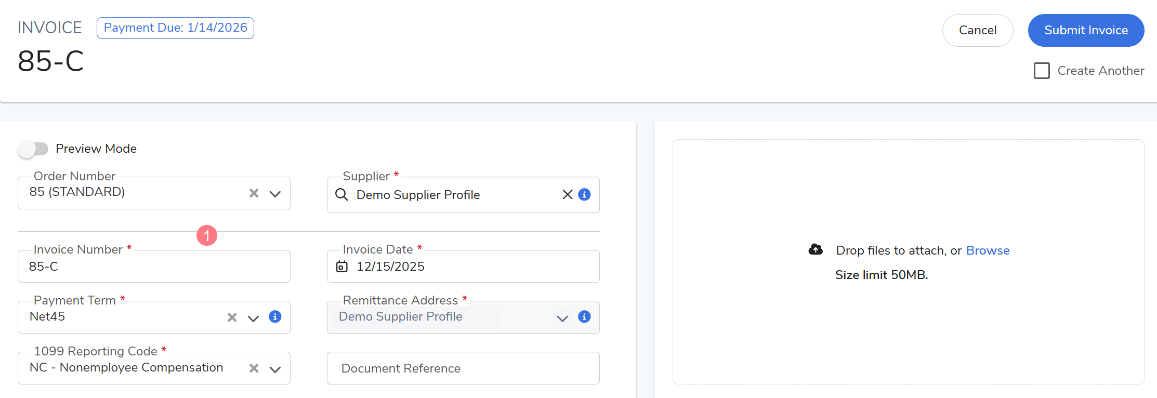Click the Supplier search magnifier icon
The height and width of the screenshot is (398, 1157).
click(341, 195)
